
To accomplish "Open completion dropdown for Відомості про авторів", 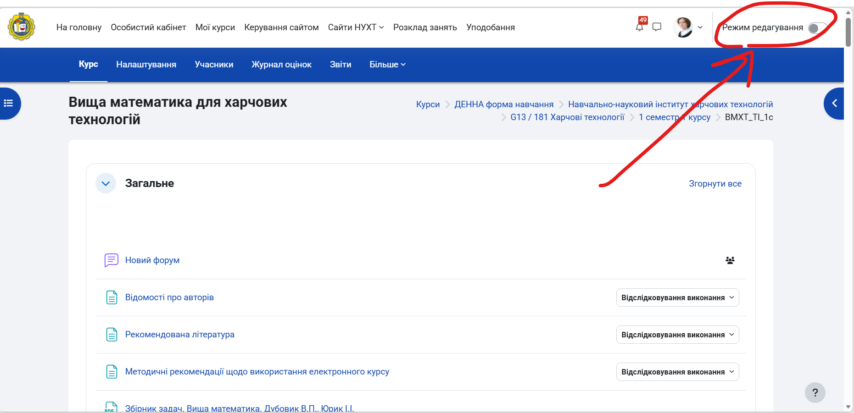I will click(x=677, y=297).
